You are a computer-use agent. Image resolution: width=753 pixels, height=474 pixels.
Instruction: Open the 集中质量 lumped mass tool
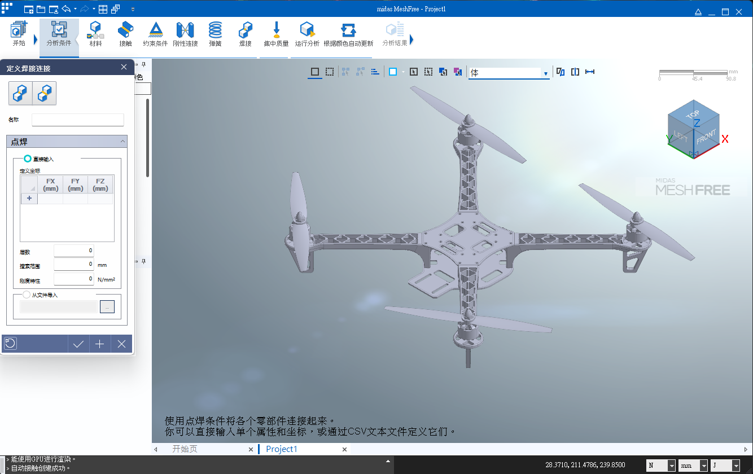(x=276, y=33)
